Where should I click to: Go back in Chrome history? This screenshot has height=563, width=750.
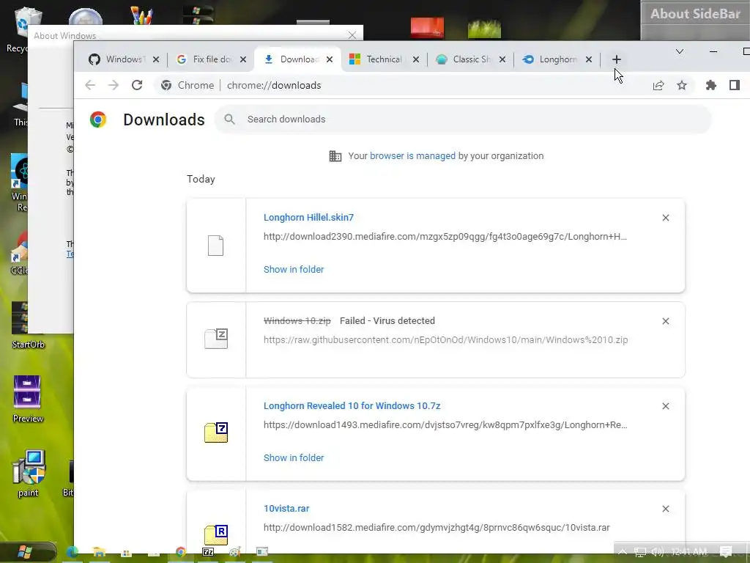pyautogui.click(x=90, y=85)
